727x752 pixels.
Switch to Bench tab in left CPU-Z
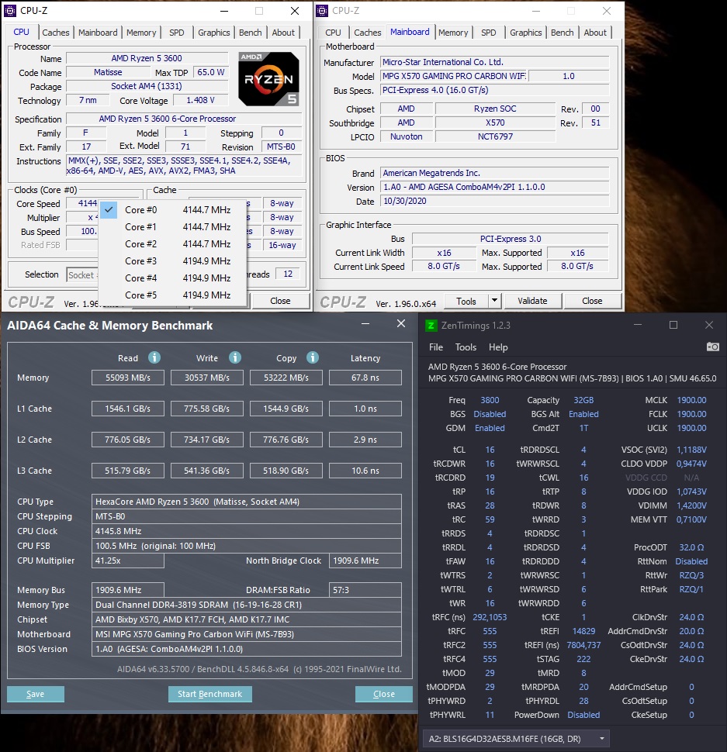251,33
